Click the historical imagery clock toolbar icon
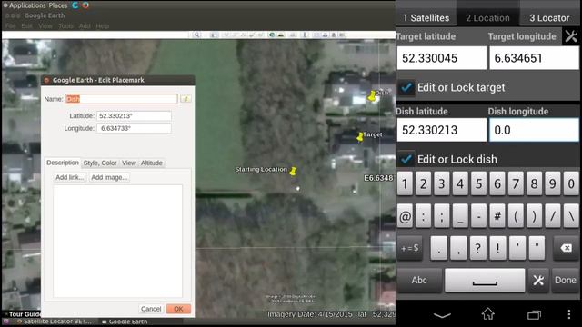Image resolution: width=582 pixels, height=327 pixels. click(x=272, y=35)
